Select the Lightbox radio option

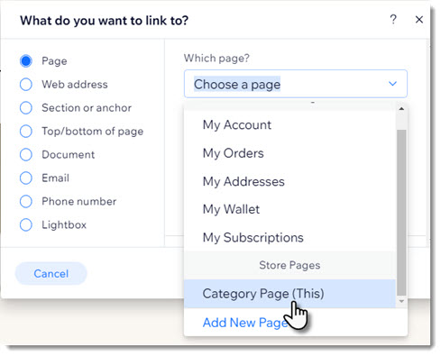click(x=26, y=224)
